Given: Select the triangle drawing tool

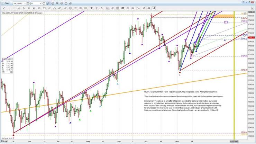Looking at the screenshot, I should tap(54, 8).
